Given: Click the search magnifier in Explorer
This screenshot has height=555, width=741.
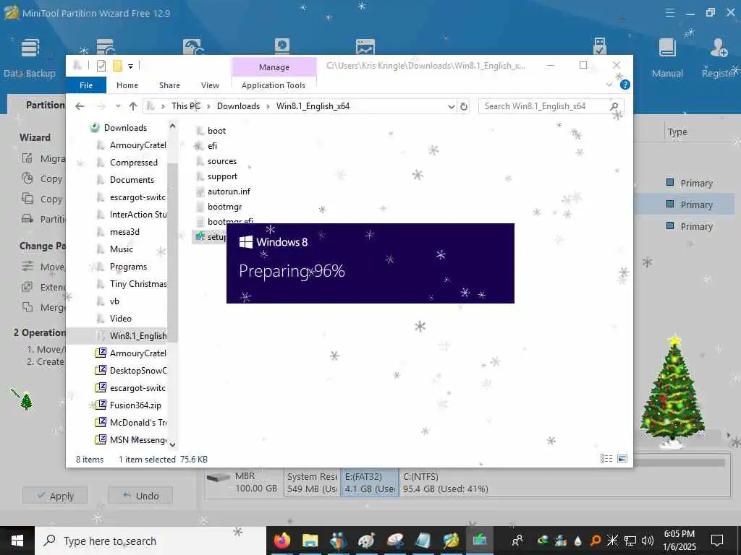Looking at the screenshot, I should [x=614, y=106].
